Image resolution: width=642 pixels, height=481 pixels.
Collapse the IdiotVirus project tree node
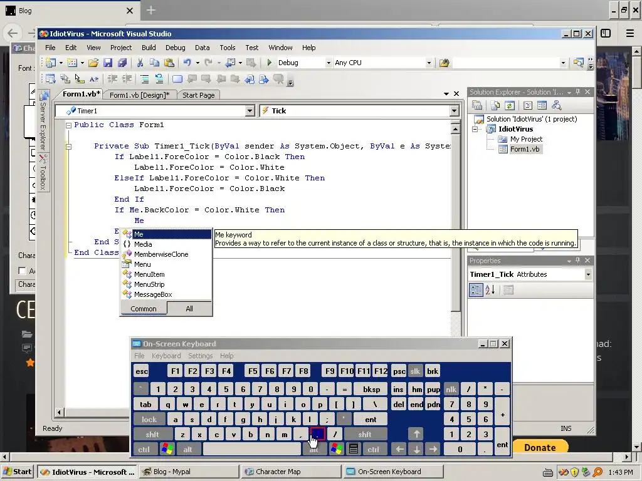pos(475,129)
